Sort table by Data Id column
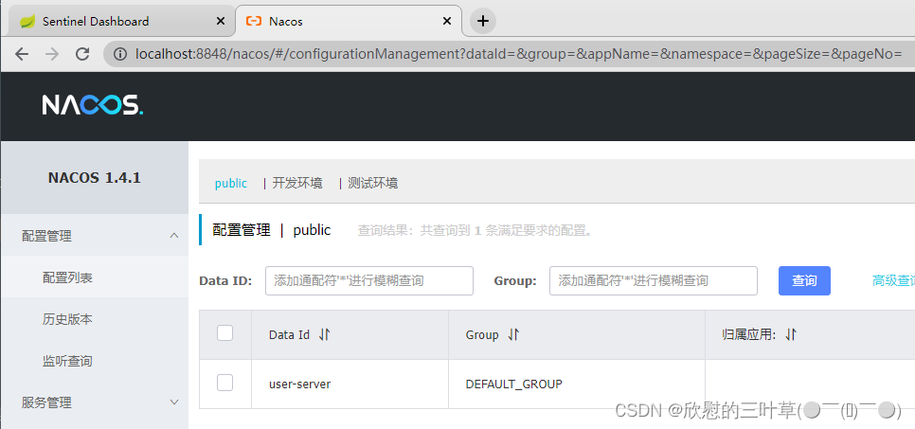 click(325, 334)
